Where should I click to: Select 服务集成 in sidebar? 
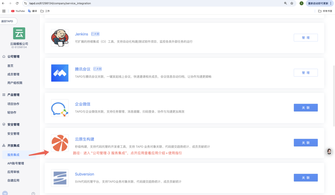[x=19, y=155]
